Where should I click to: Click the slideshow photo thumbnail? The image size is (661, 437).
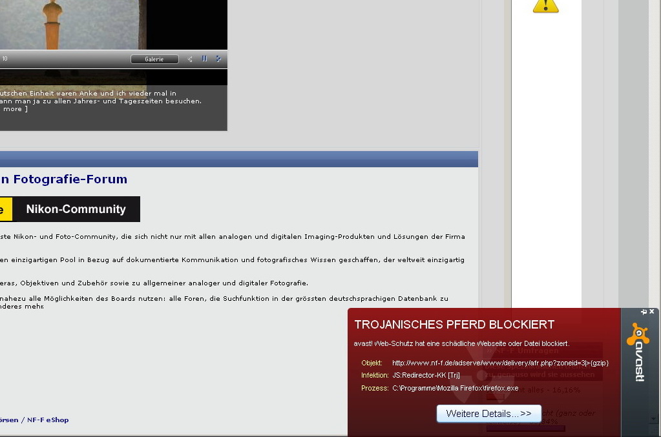[73, 25]
